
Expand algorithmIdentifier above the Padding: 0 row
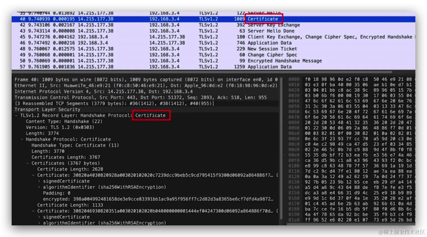[39, 187]
